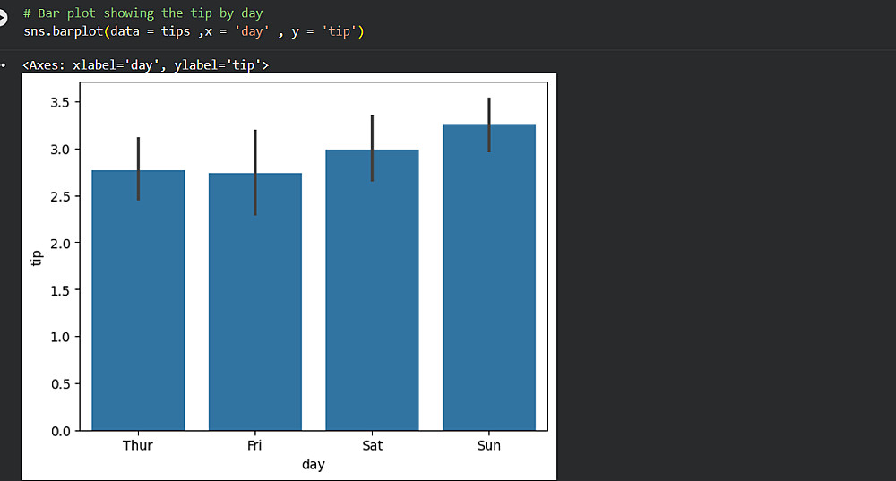Click the Thur x-axis tick label
The height and width of the screenshot is (481, 896).
pyautogui.click(x=138, y=445)
